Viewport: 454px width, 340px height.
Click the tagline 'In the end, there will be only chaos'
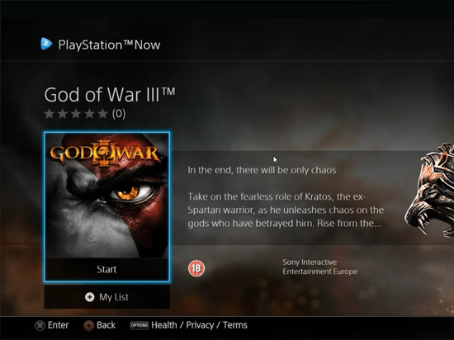(x=262, y=170)
